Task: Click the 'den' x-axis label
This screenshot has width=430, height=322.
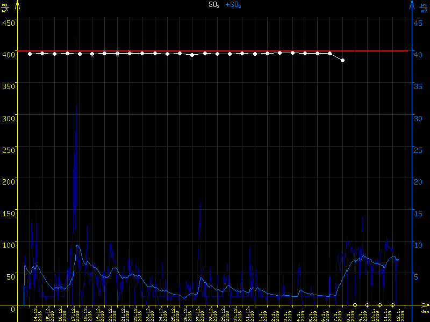Action: click(x=425, y=311)
